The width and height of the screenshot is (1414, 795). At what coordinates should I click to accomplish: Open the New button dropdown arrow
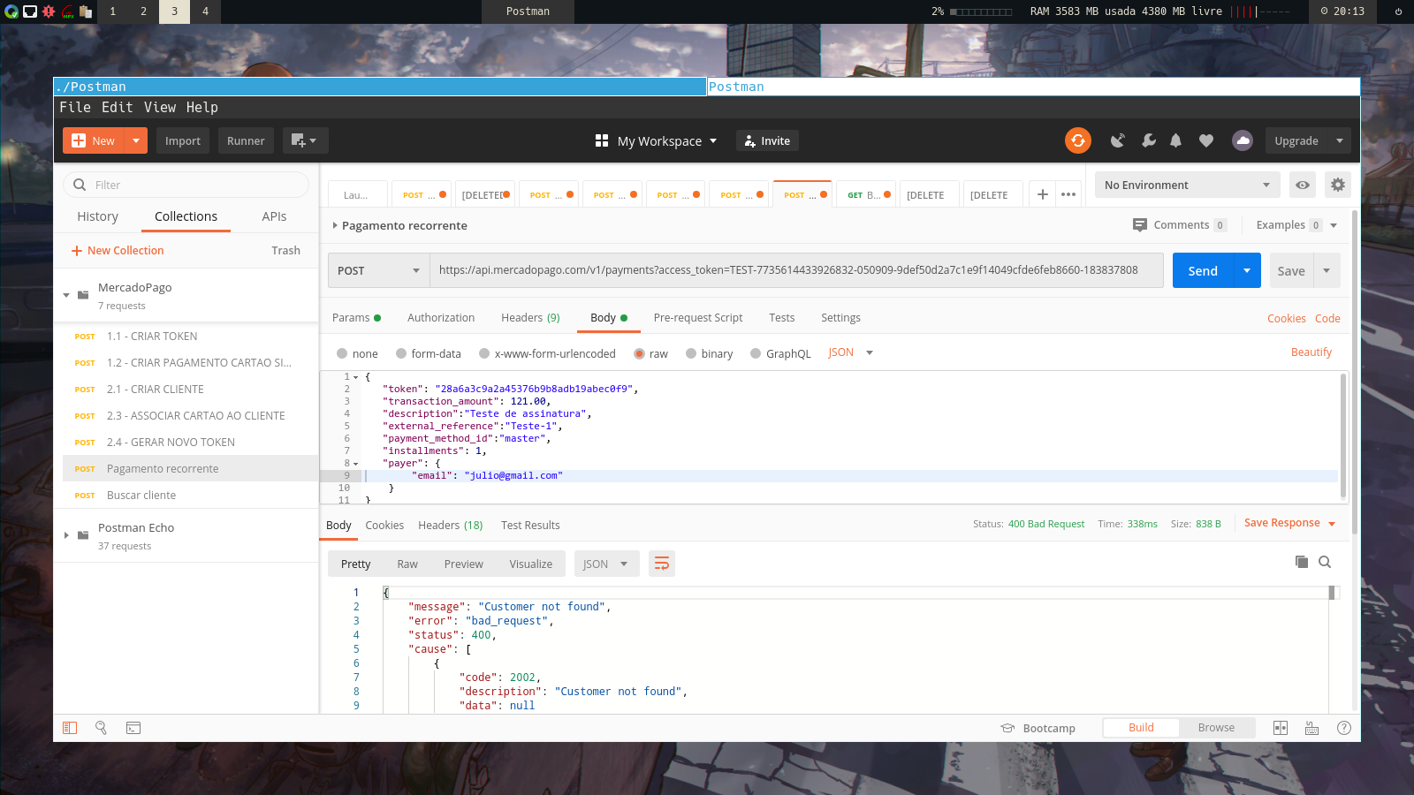coord(136,140)
